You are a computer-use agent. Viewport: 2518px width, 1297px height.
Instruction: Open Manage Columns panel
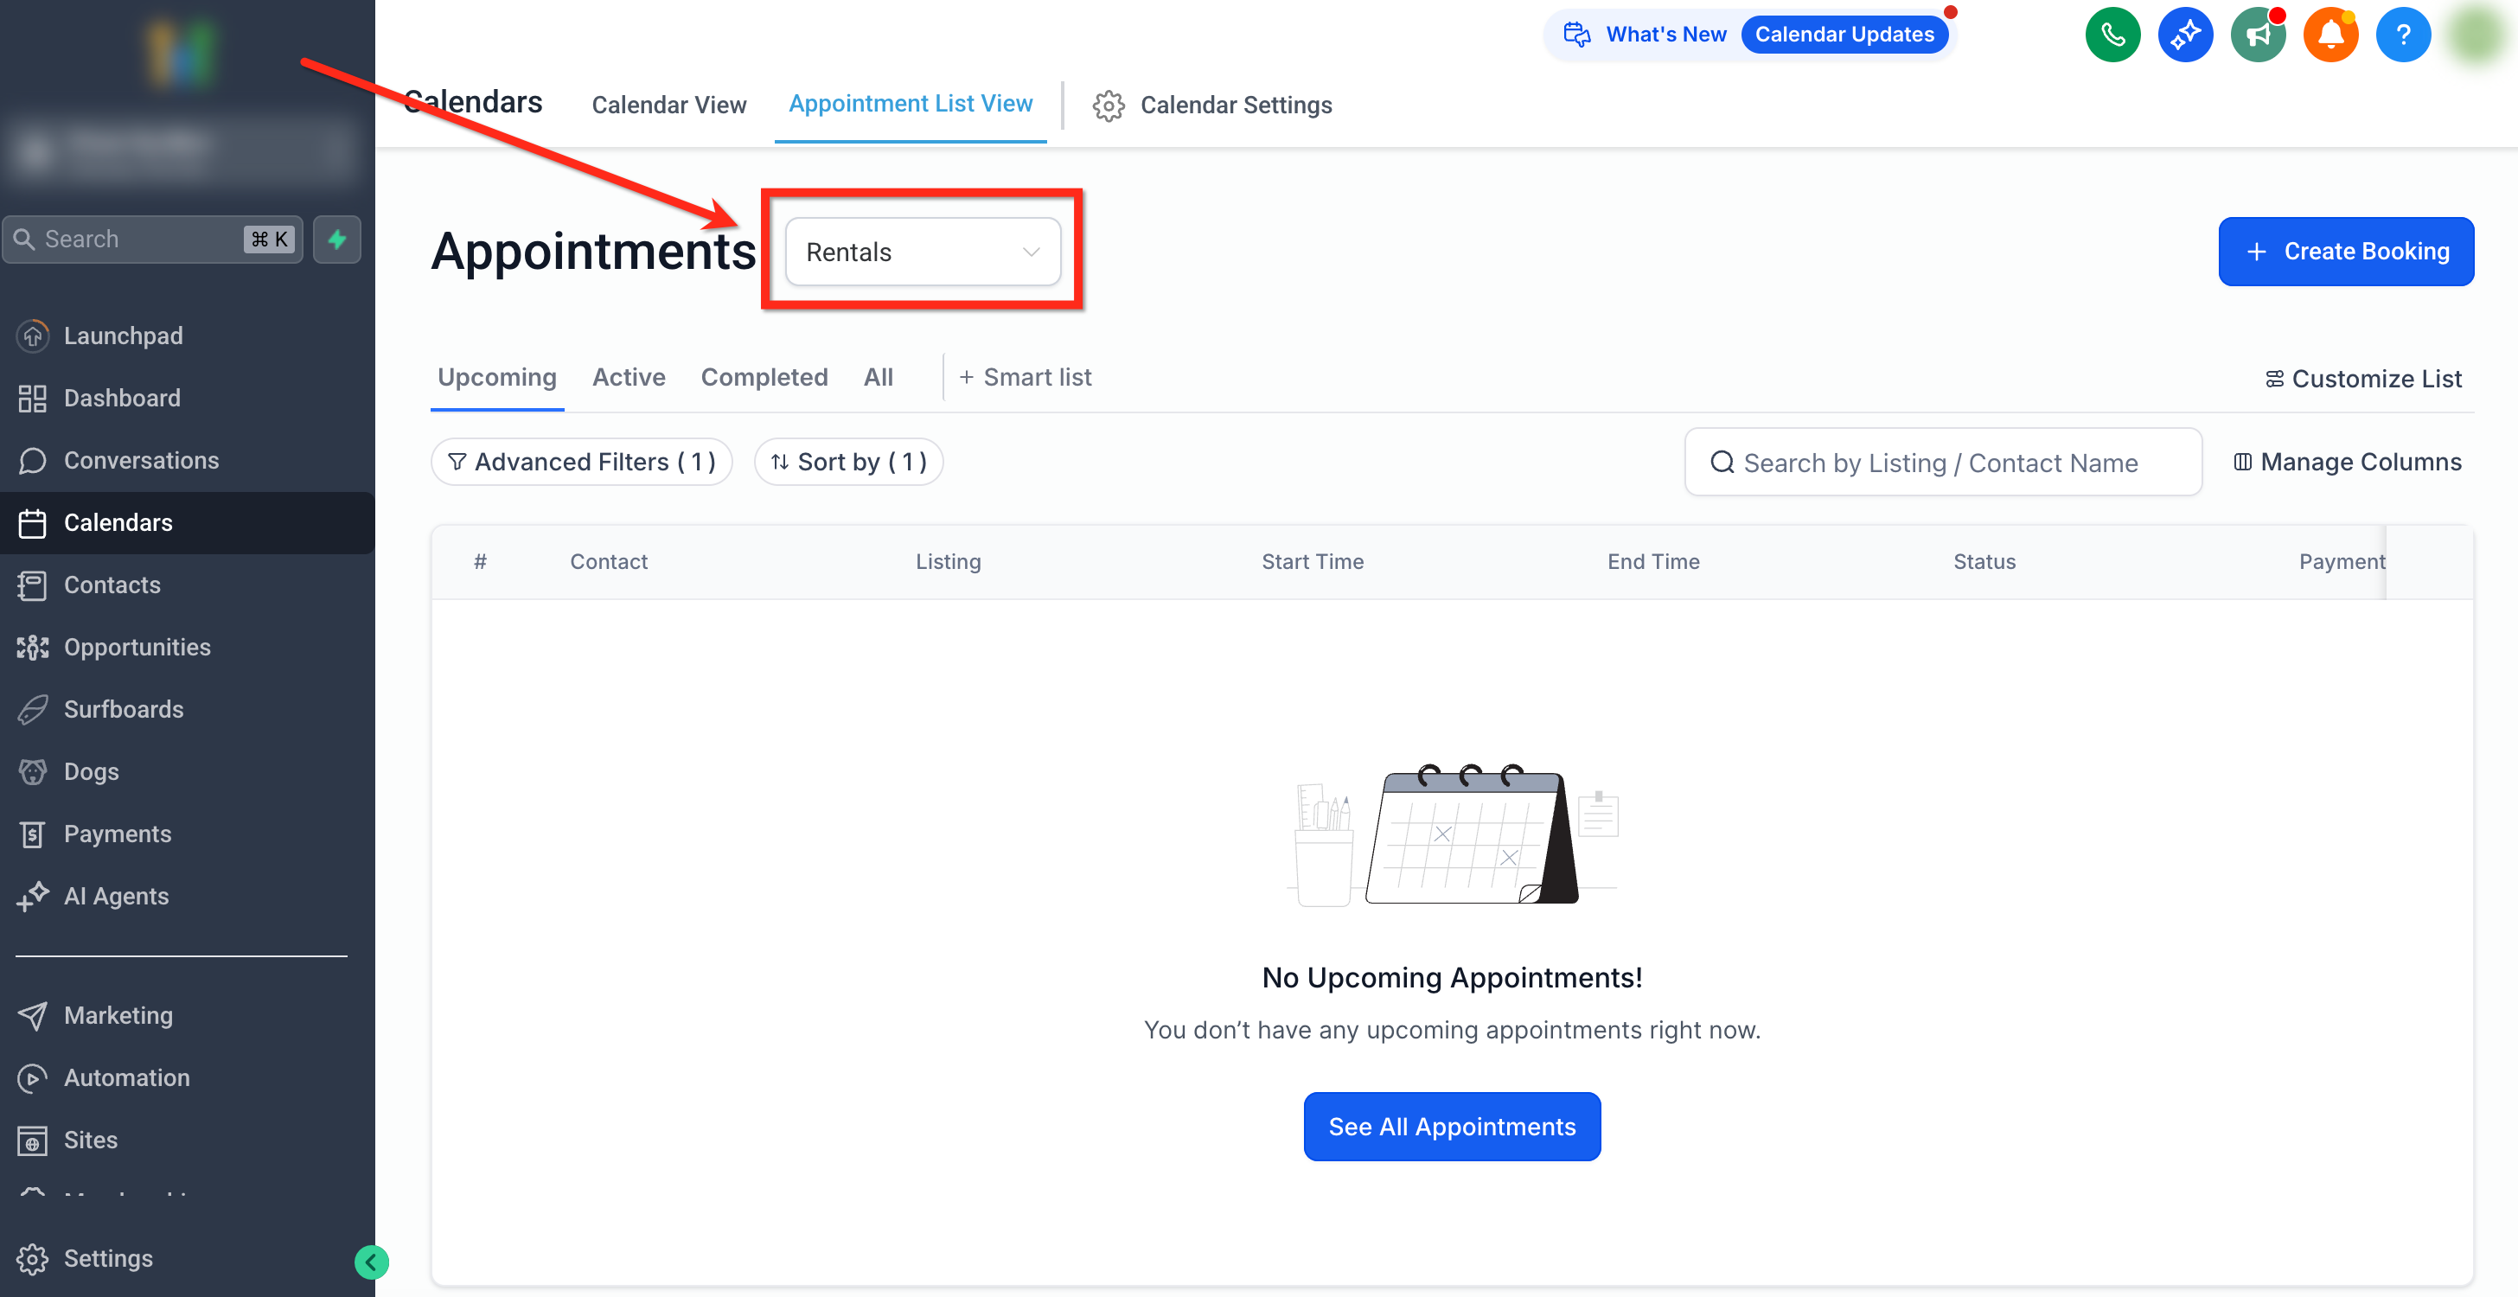coord(2347,462)
